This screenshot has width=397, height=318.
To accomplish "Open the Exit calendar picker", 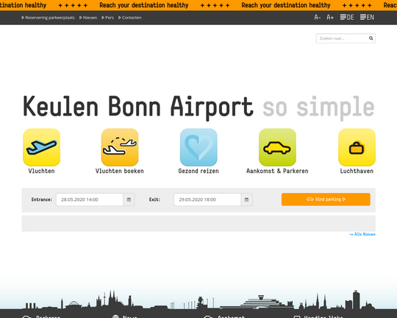I will (x=246, y=199).
